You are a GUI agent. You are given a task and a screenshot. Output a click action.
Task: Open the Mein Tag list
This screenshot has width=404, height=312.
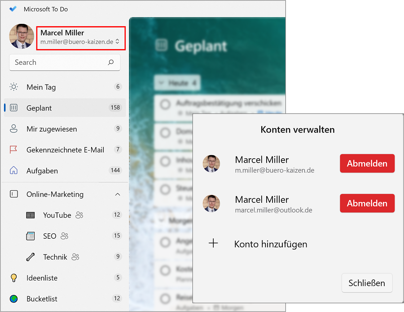[x=65, y=87]
